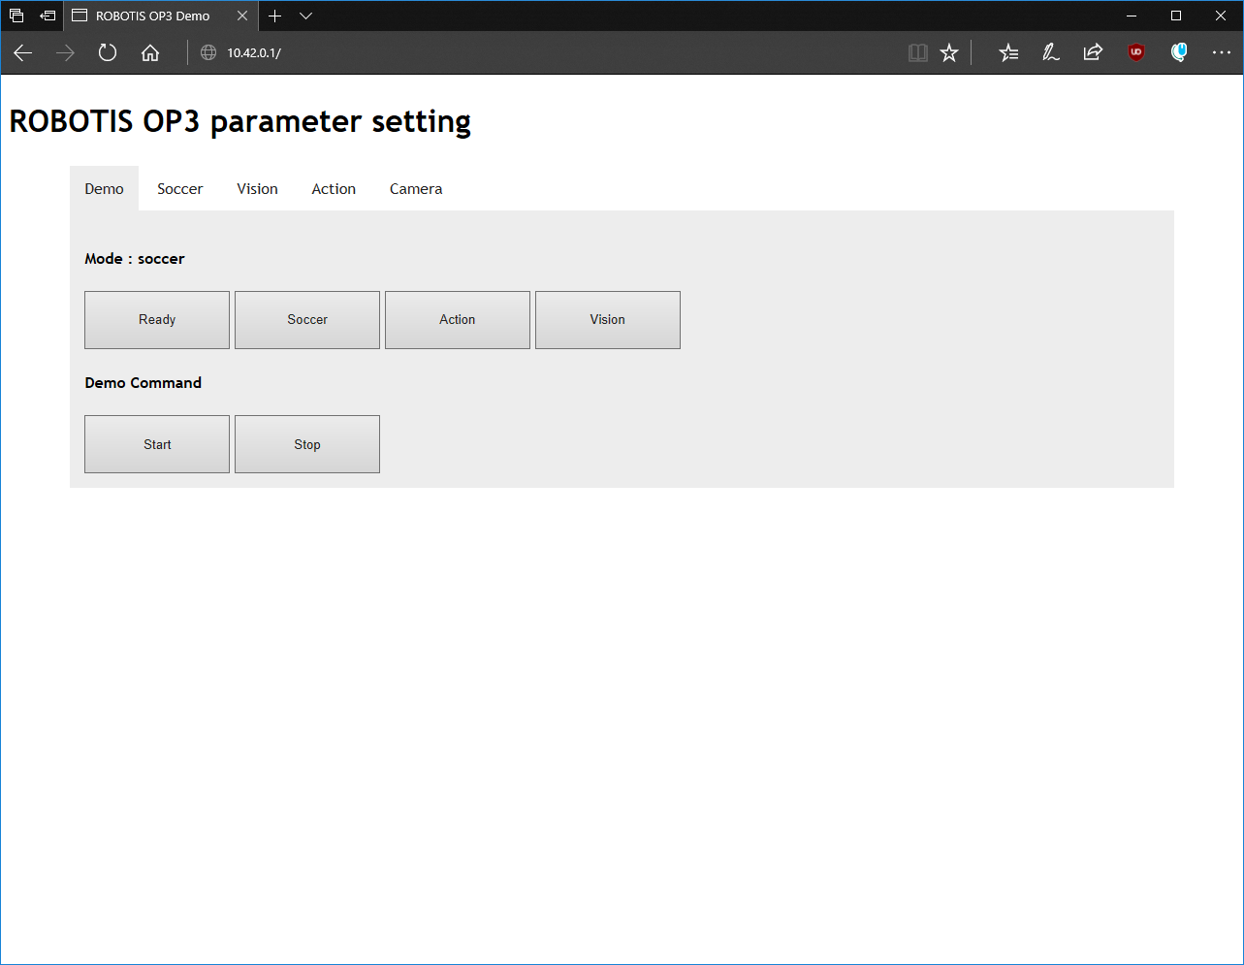This screenshot has width=1244, height=965.
Task: Click the back navigation arrow
Action: click(23, 53)
